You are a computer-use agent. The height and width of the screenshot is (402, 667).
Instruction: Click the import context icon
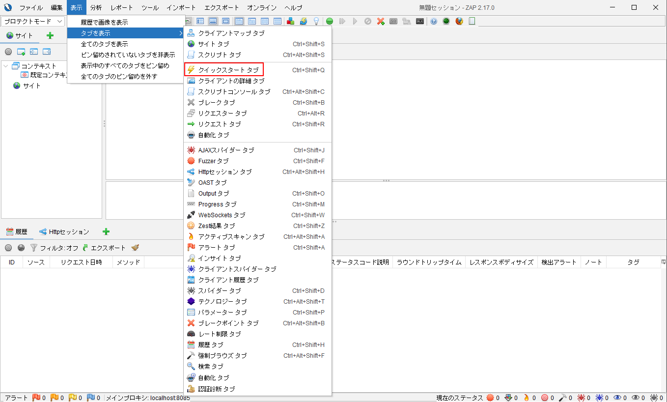tap(34, 52)
